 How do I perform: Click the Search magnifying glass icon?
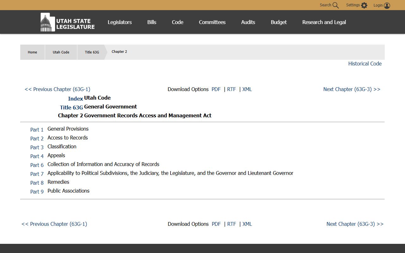[335, 5]
